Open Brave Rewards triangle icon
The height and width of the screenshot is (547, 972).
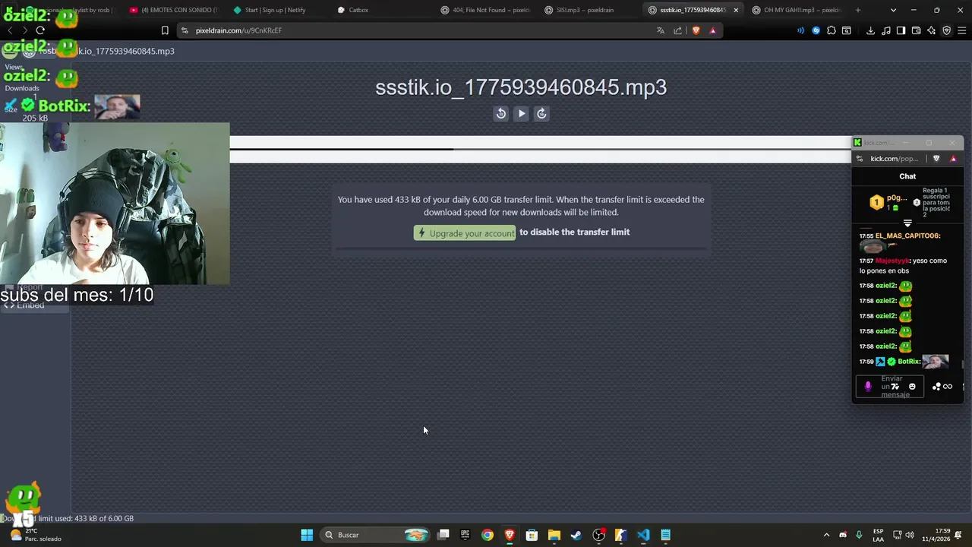(x=712, y=30)
